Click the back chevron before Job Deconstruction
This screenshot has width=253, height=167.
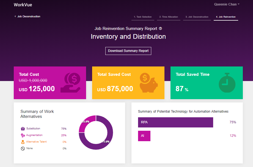pos(15,16)
